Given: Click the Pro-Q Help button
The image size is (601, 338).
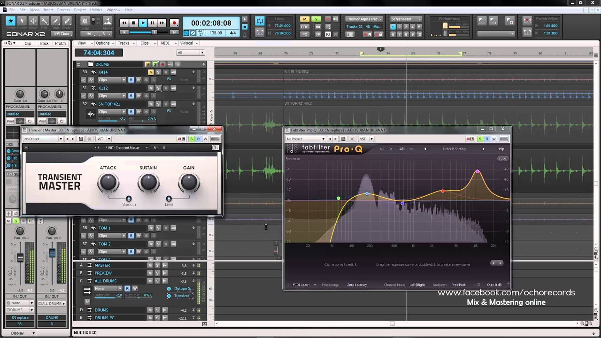Looking at the screenshot, I should point(501,149).
